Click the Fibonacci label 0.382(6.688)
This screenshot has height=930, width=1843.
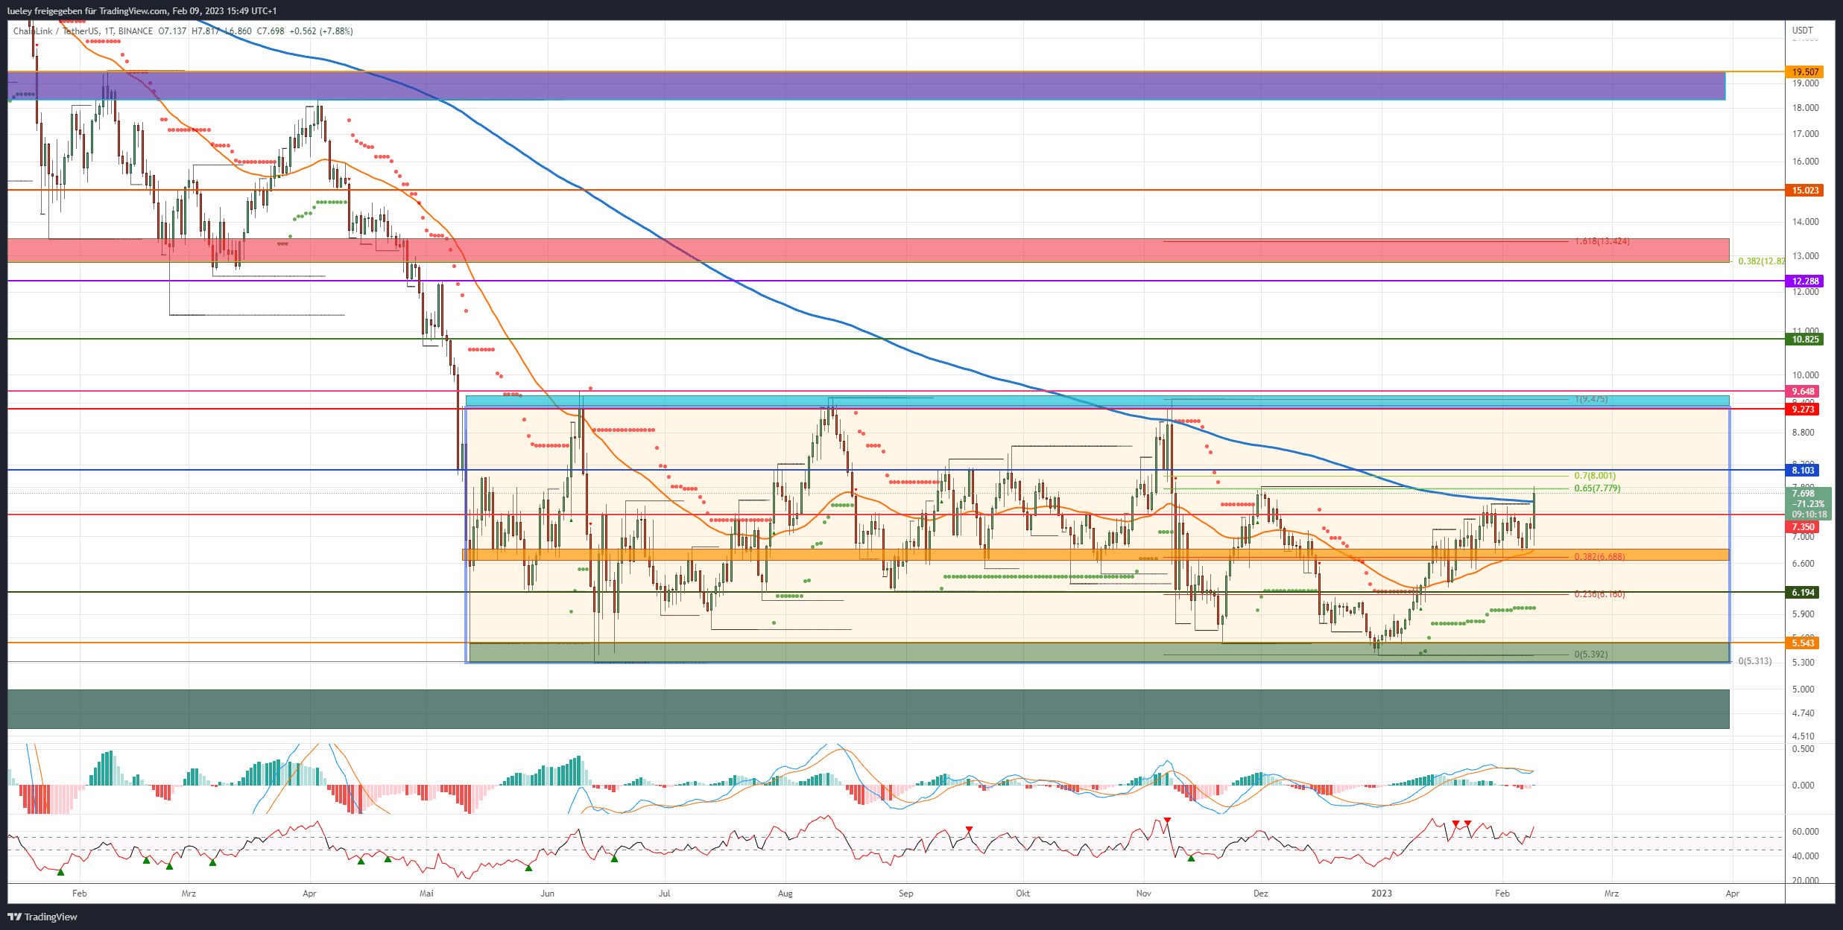coord(1599,557)
